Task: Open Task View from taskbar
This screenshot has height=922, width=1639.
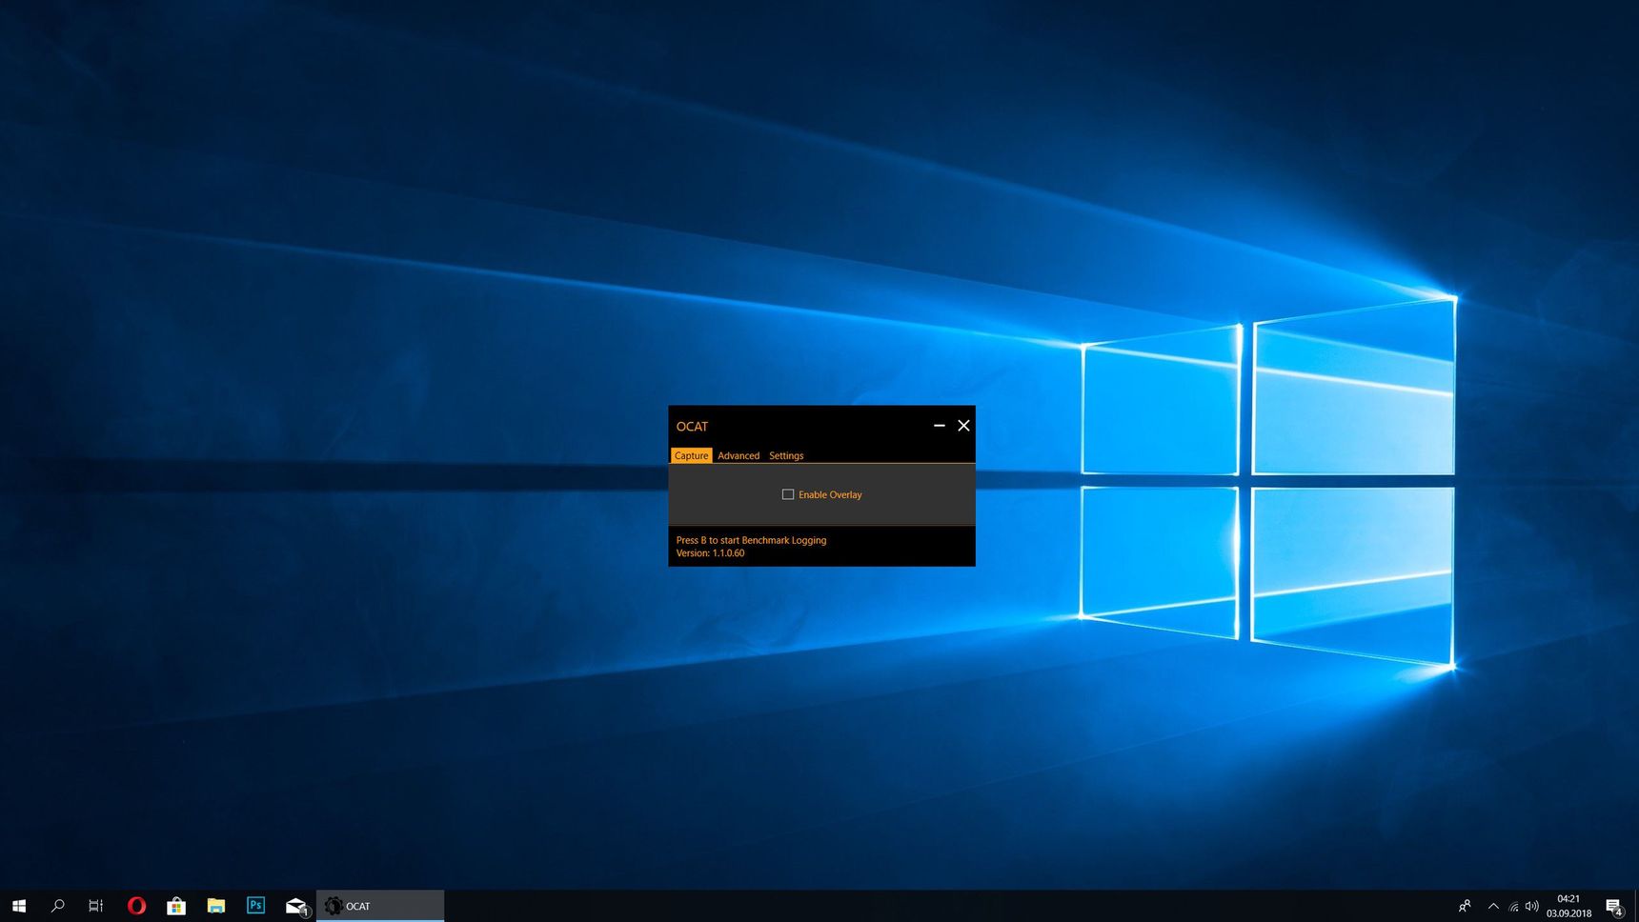Action: click(x=96, y=906)
